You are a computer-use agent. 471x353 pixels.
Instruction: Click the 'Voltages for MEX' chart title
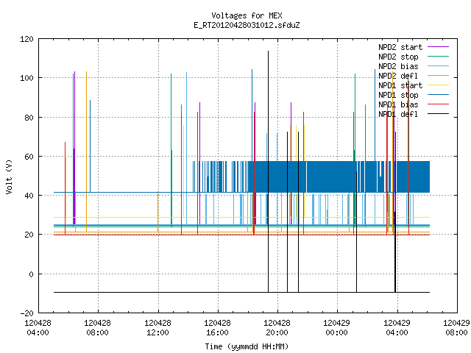point(247,15)
